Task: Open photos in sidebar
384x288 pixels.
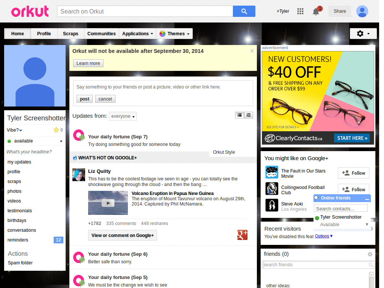Action: click(x=15, y=191)
